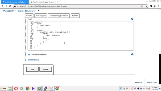
Task: Open the Advanced Project Options tab
Action: tap(59, 16)
